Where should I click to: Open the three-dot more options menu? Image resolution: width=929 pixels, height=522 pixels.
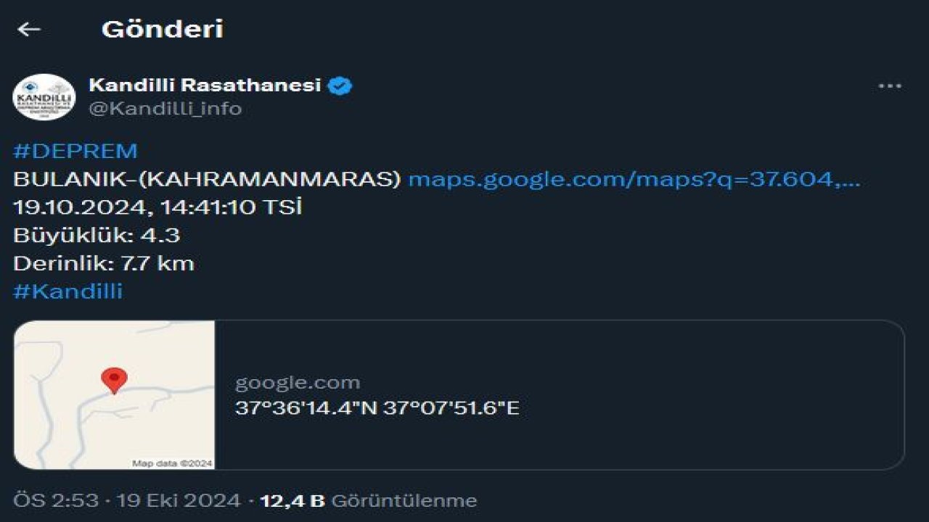click(x=887, y=87)
